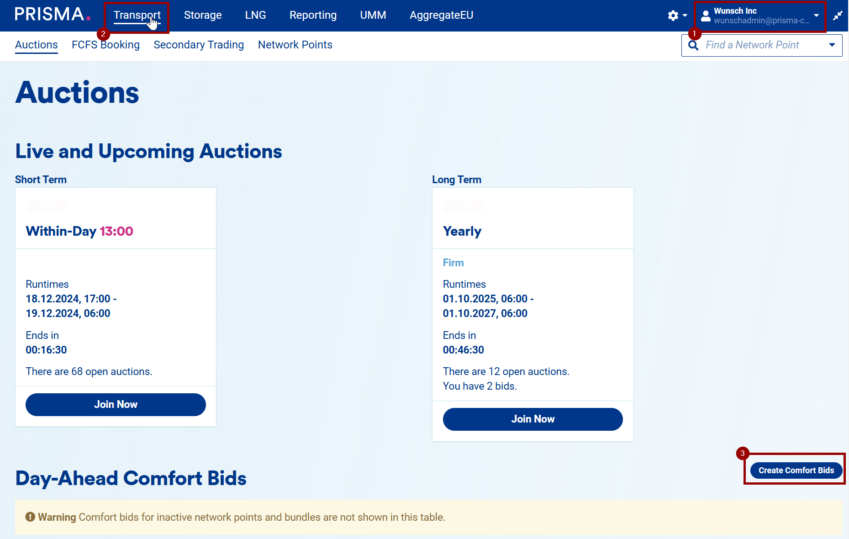Navigate to UMM

(373, 15)
